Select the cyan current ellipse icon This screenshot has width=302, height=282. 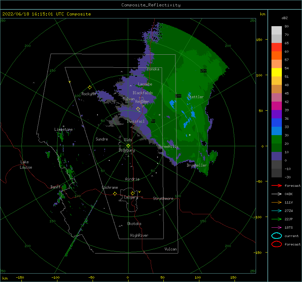pyautogui.click(x=276, y=236)
